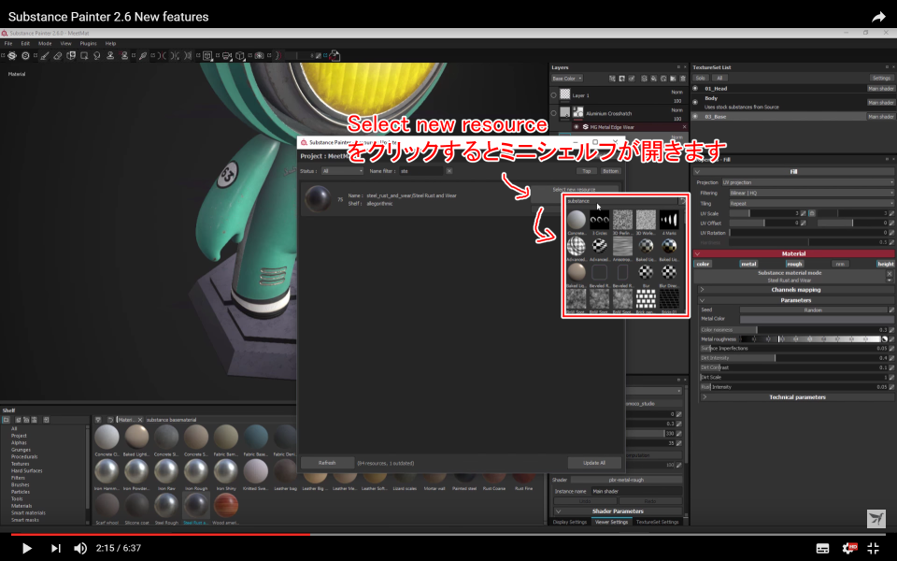Image resolution: width=897 pixels, height=561 pixels.
Task: Toggle visibility of 03_Base texture set
Action: tap(695, 116)
